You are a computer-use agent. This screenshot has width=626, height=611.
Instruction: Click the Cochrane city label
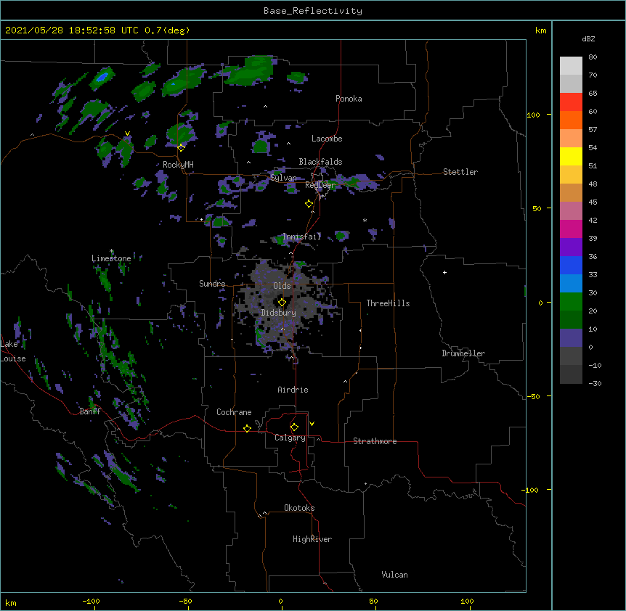tap(234, 412)
